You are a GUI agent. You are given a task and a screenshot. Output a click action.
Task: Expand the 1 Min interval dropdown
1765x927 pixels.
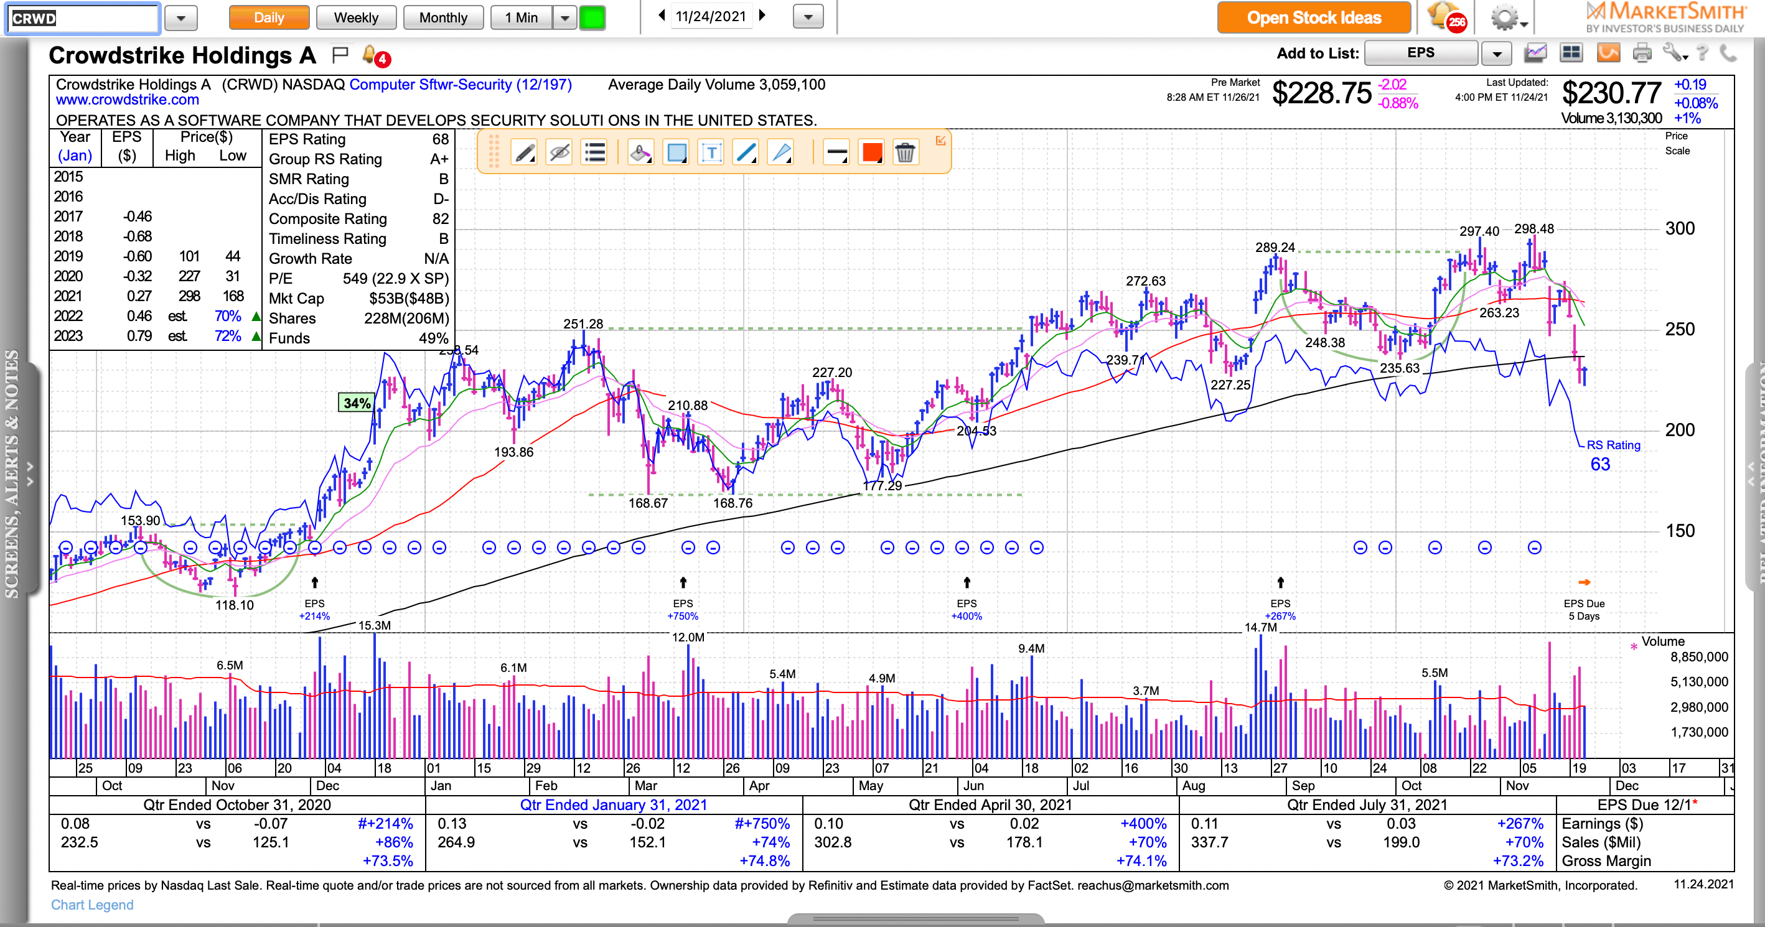(564, 18)
